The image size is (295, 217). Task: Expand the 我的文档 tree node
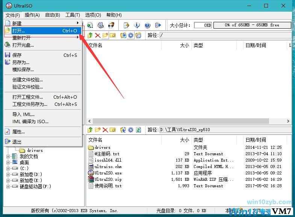pyautogui.click(x=8, y=156)
